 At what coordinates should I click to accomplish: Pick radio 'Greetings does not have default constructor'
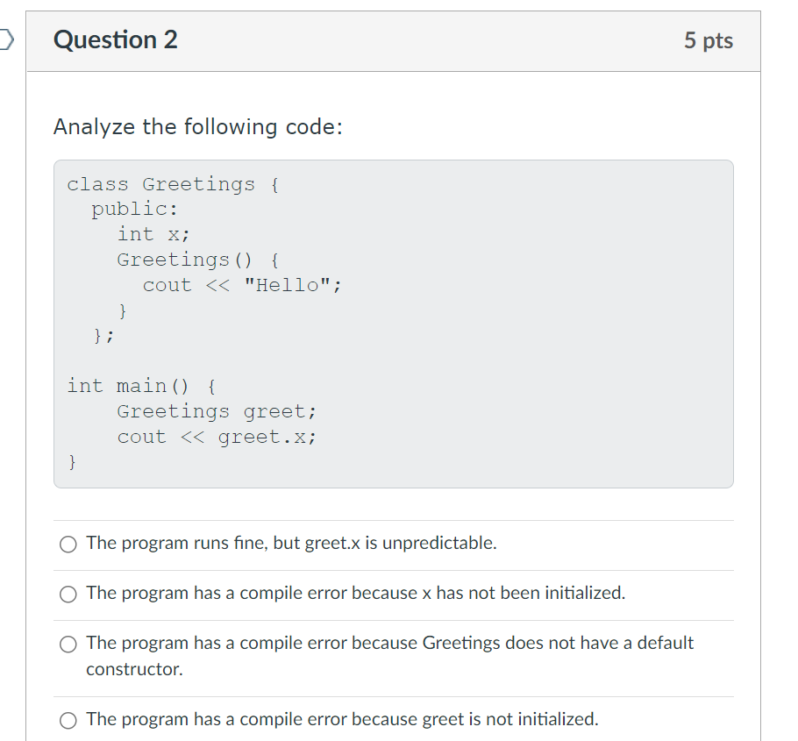click(x=68, y=645)
